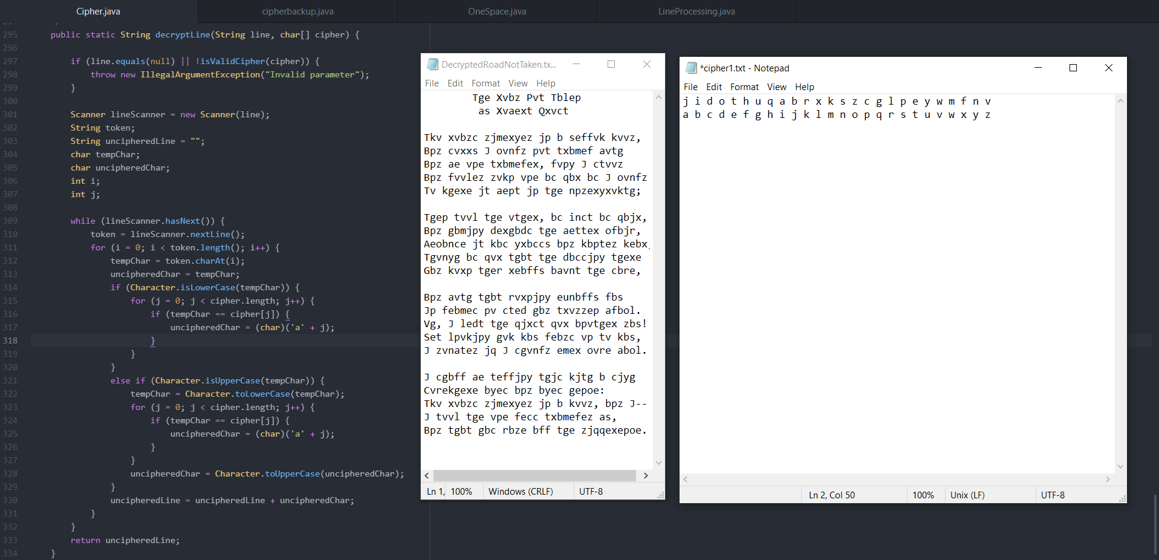Viewport: 1159px width, 560px height.
Task: Maximize the DecryptedRoadNotTaken Notepad window
Action: (x=611, y=64)
